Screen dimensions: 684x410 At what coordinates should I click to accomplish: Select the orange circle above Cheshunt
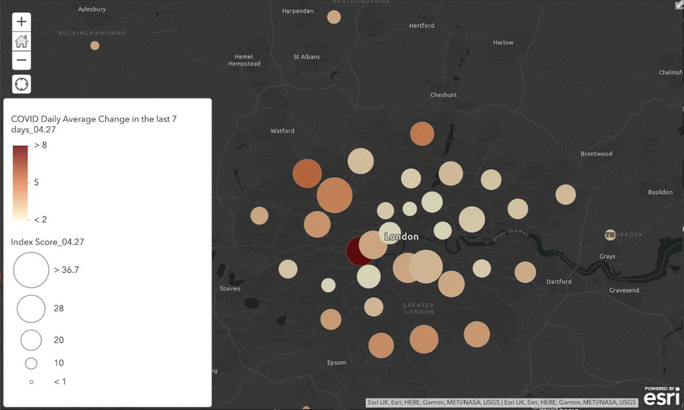click(x=421, y=134)
